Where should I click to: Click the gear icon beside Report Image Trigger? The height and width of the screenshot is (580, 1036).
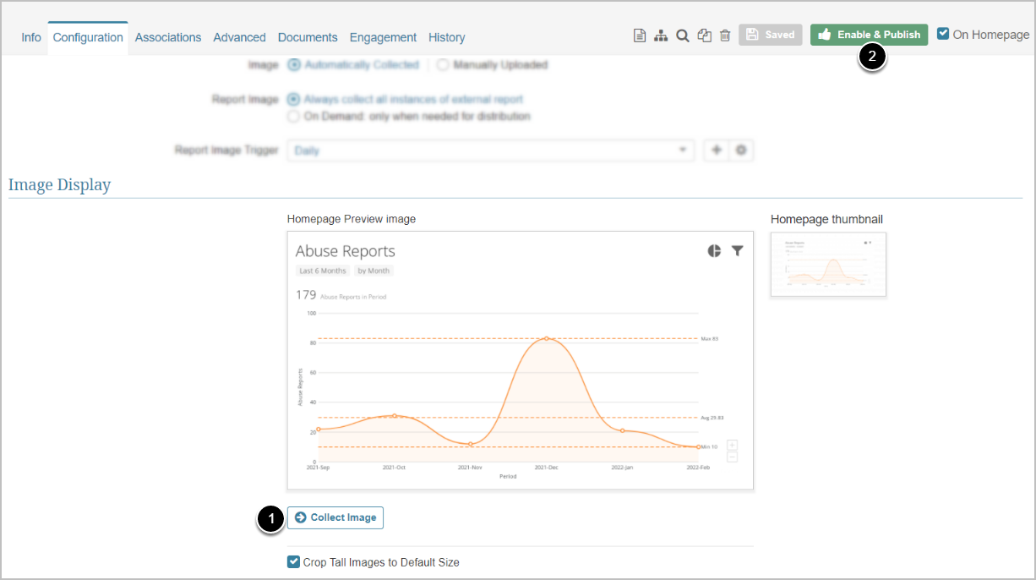pos(741,150)
